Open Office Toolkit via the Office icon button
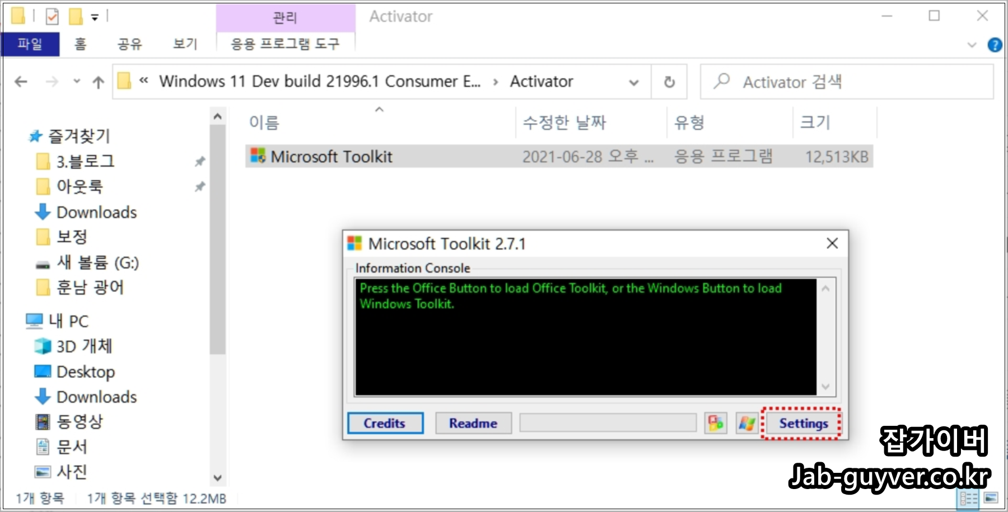Screen dimensions: 1008x512 coord(715,423)
